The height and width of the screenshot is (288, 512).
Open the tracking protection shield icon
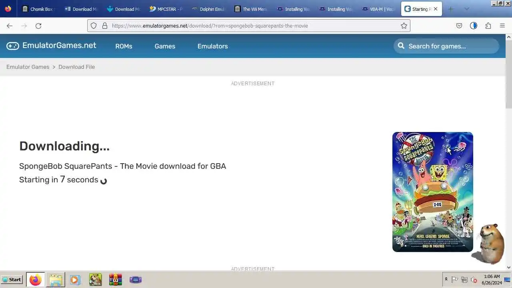[x=94, y=26]
